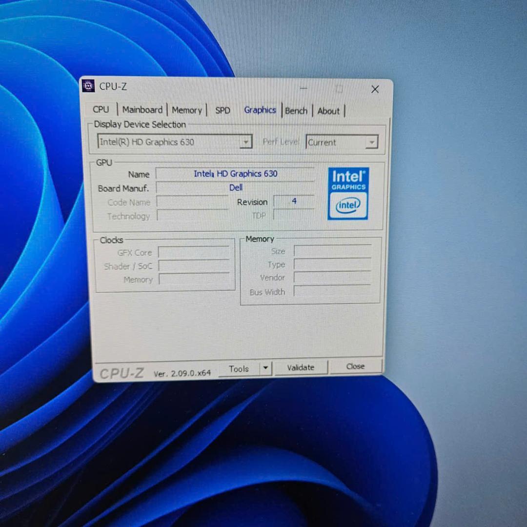The width and height of the screenshot is (527, 527).
Task: Click the Intel Graphics logo
Action: (x=348, y=194)
